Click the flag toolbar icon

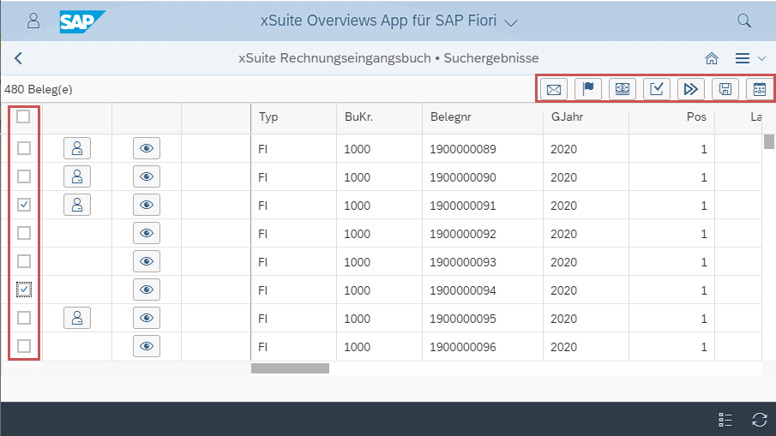(x=588, y=89)
